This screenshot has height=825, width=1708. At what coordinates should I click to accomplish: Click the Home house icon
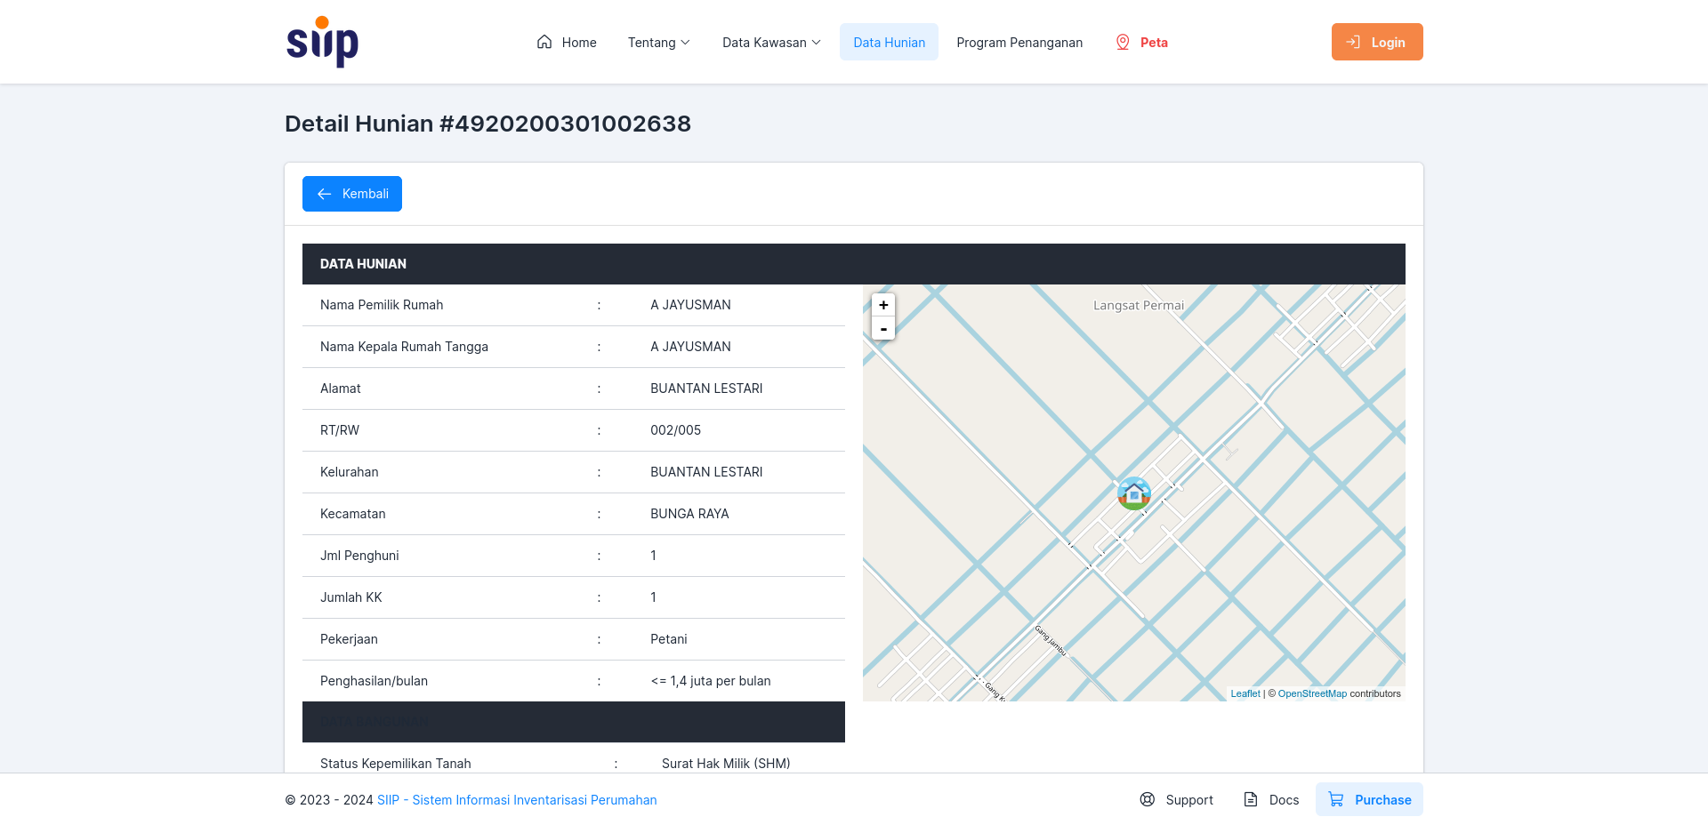544,42
